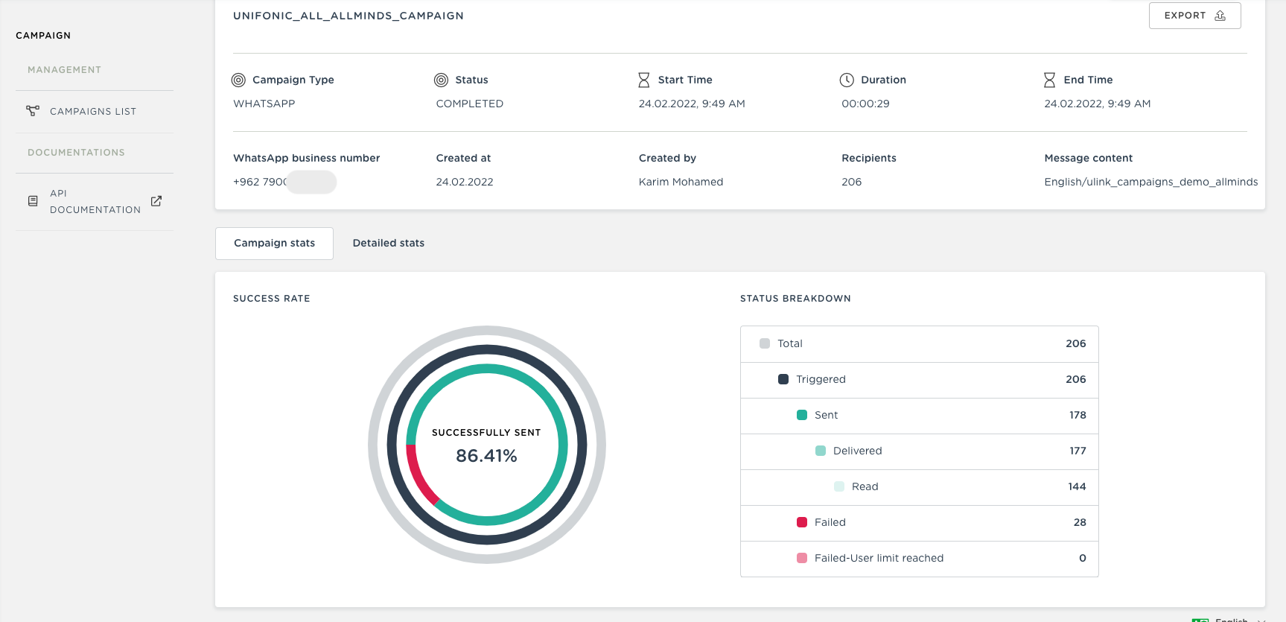The height and width of the screenshot is (622, 1286).
Task: Click the Delivered row in status breakdown
Action: (x=919, y=451)
